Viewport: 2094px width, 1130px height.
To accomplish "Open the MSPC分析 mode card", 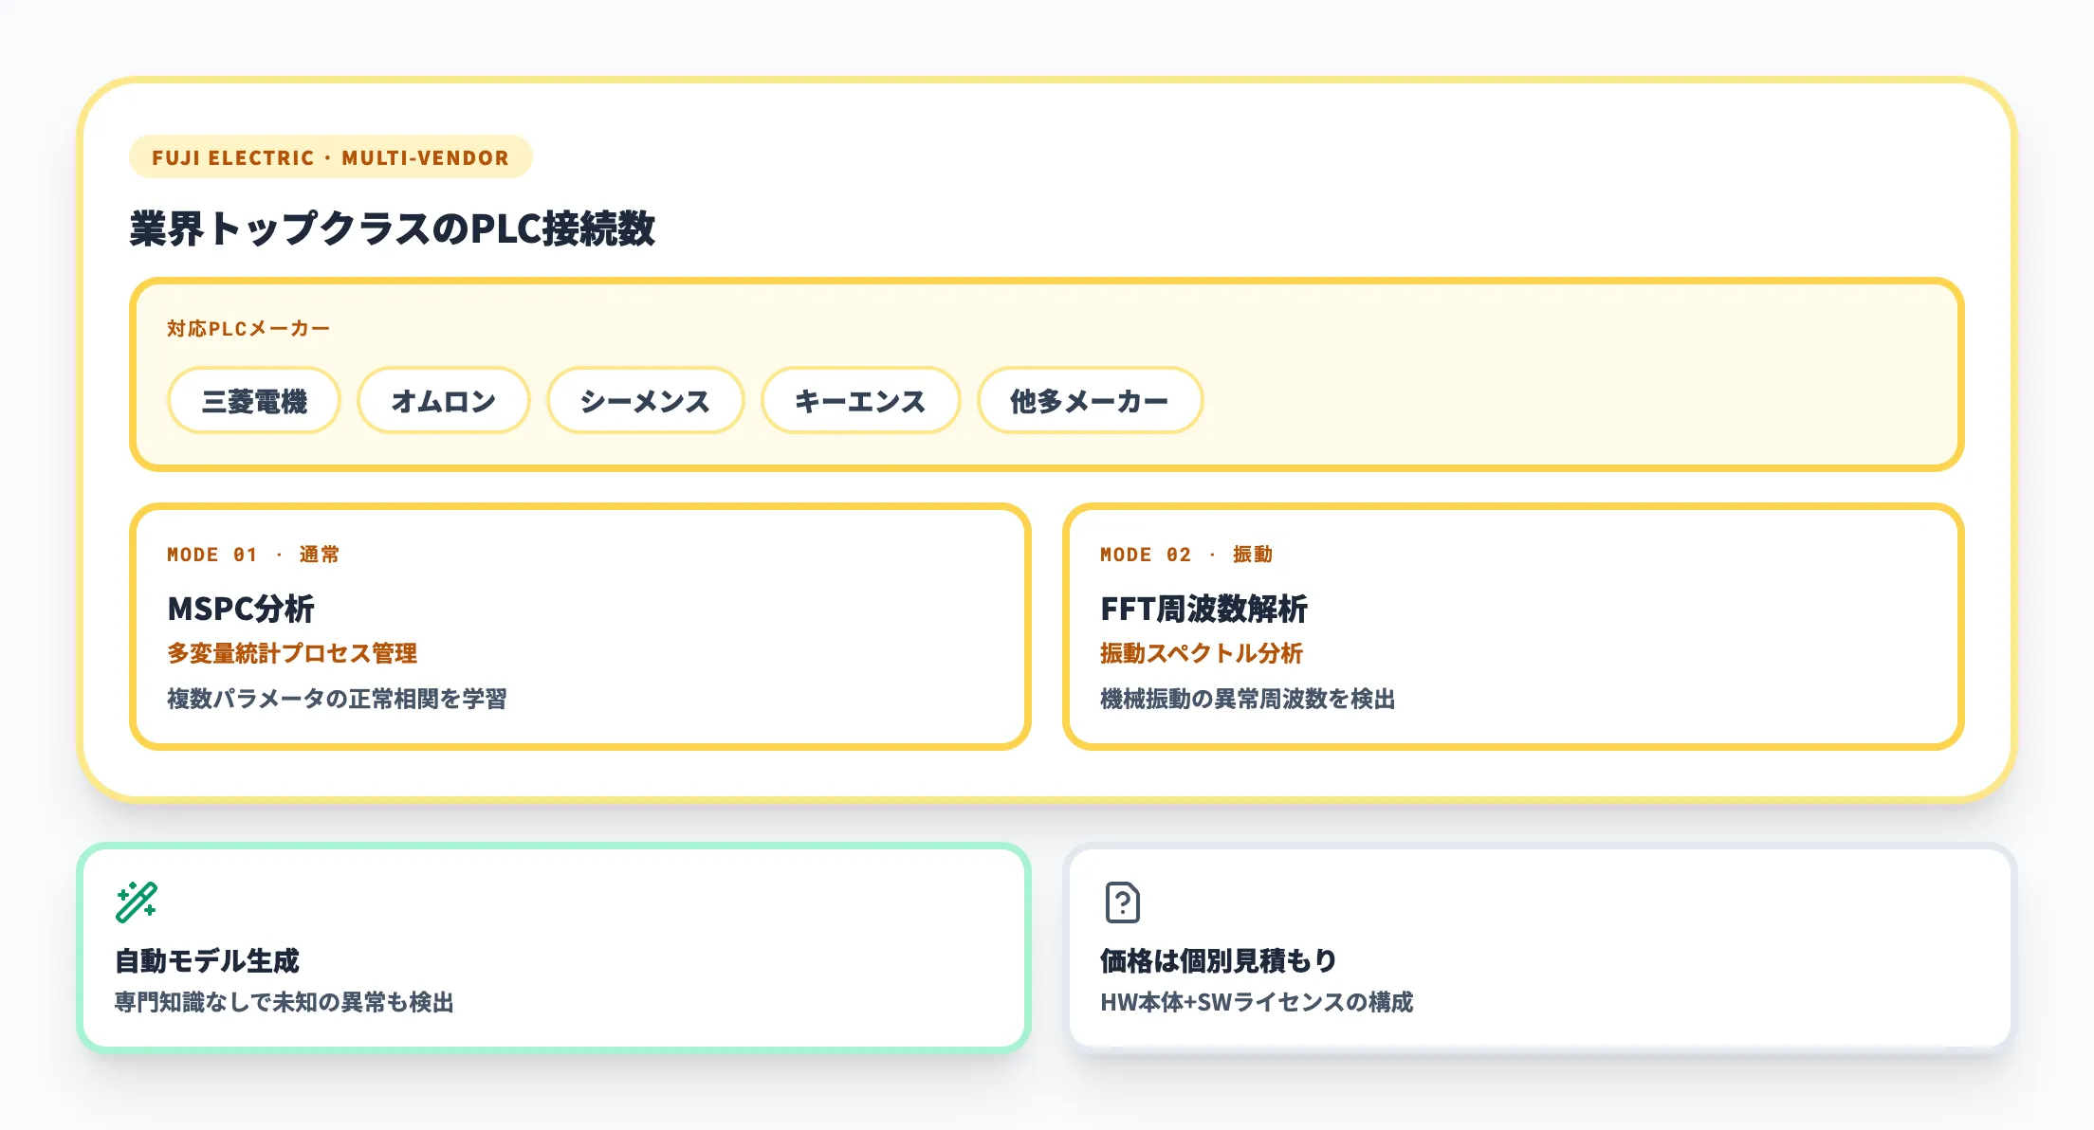I will click(581, 626).
